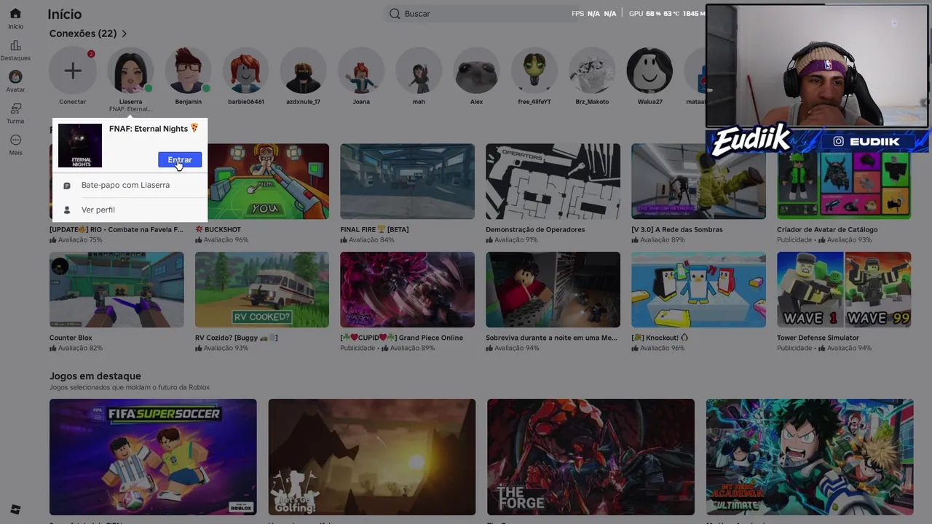The width and height of the screenshot is (932, 524).
Task: Open Walua27's connection avatar
Action: tap(649, 71)
